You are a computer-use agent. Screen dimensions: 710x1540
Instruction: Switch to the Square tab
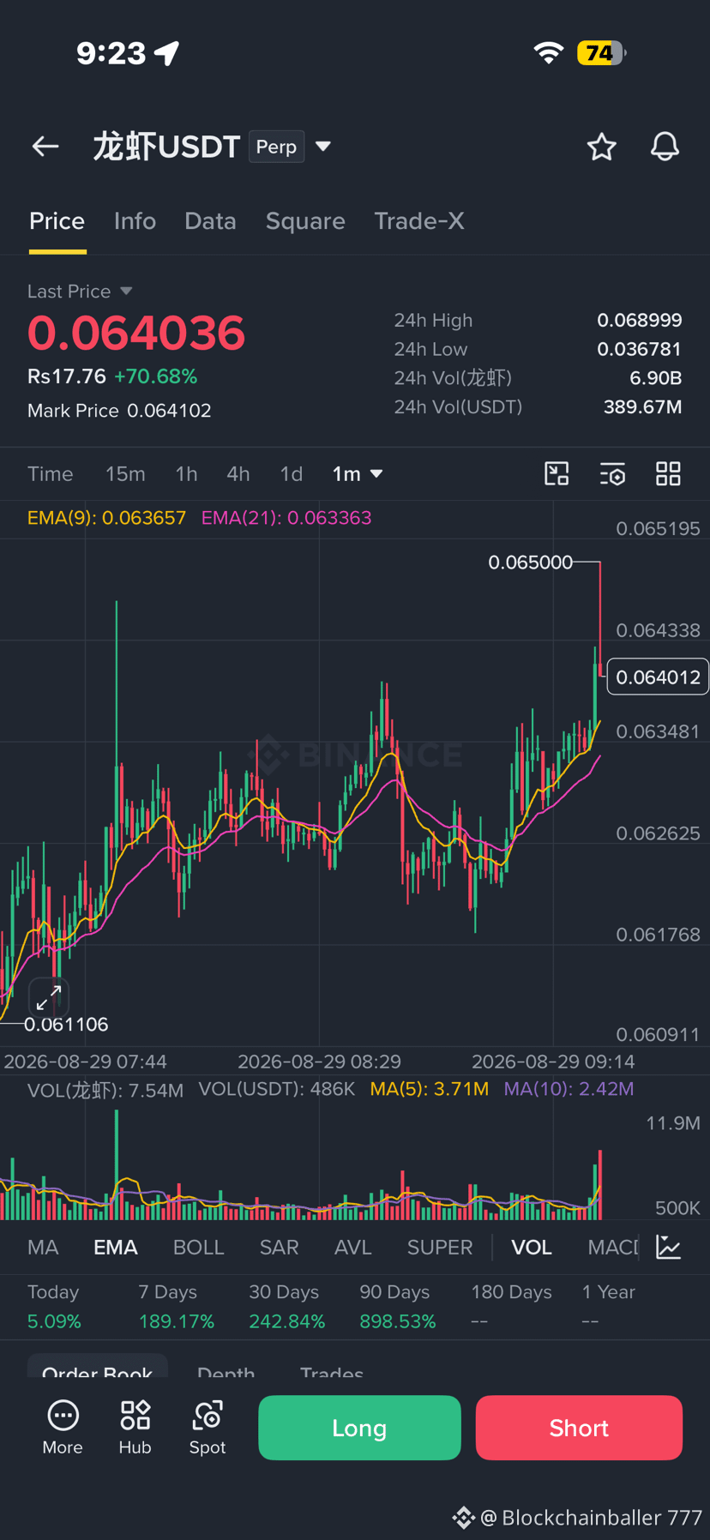tap(305, 221)
